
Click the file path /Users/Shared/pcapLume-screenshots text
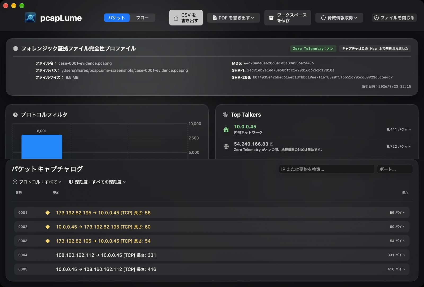(125, 70)
